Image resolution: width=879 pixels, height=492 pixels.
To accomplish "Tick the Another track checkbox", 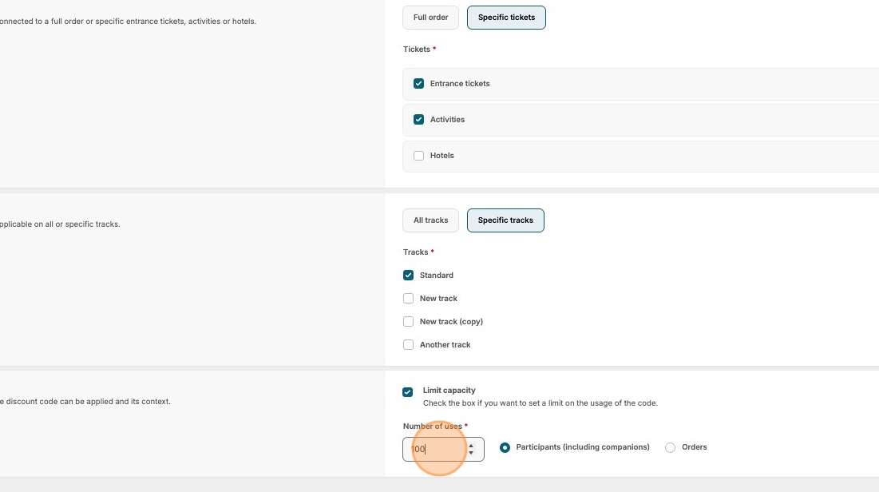I will pos(409,345).
